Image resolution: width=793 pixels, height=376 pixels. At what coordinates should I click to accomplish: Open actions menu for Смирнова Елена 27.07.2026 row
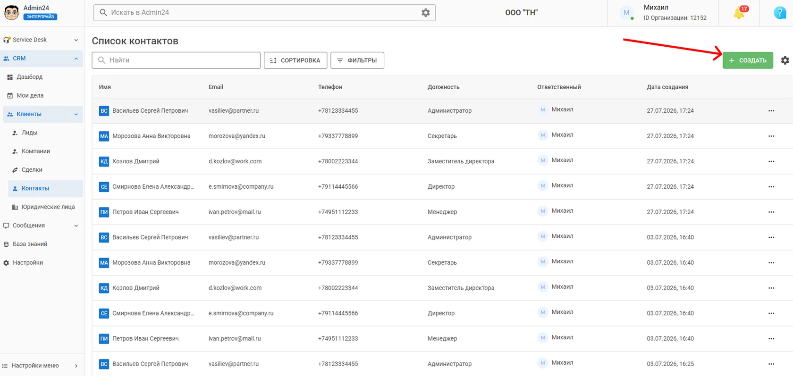[771, 187]
